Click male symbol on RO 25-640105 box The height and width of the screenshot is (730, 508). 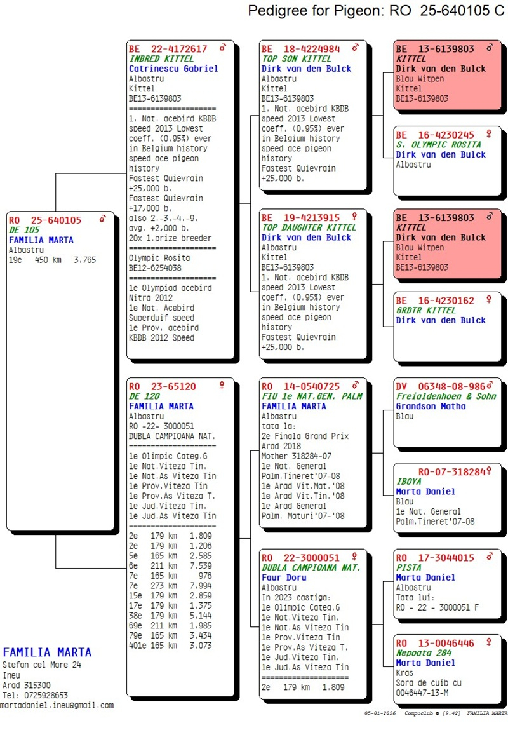click(x=102, y=220)
